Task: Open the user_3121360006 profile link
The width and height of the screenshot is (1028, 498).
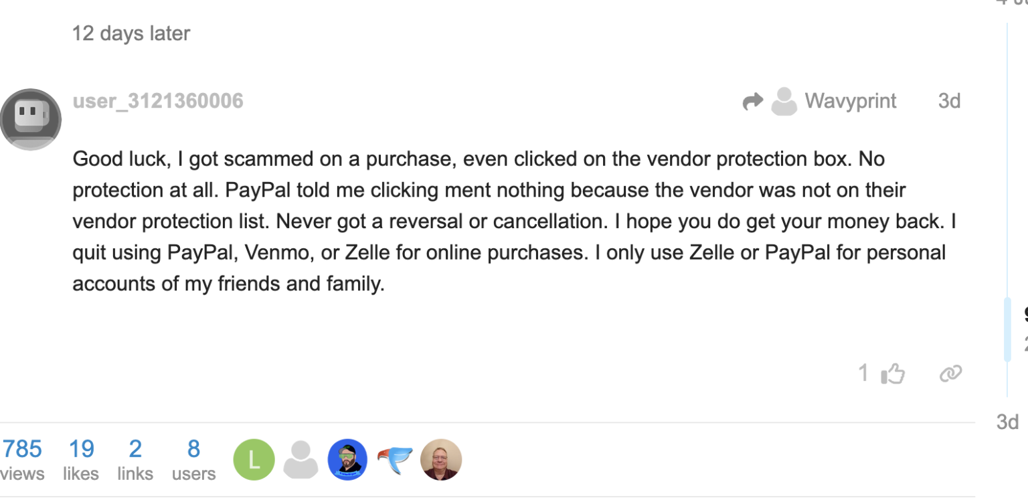Action: pos(158,101)
